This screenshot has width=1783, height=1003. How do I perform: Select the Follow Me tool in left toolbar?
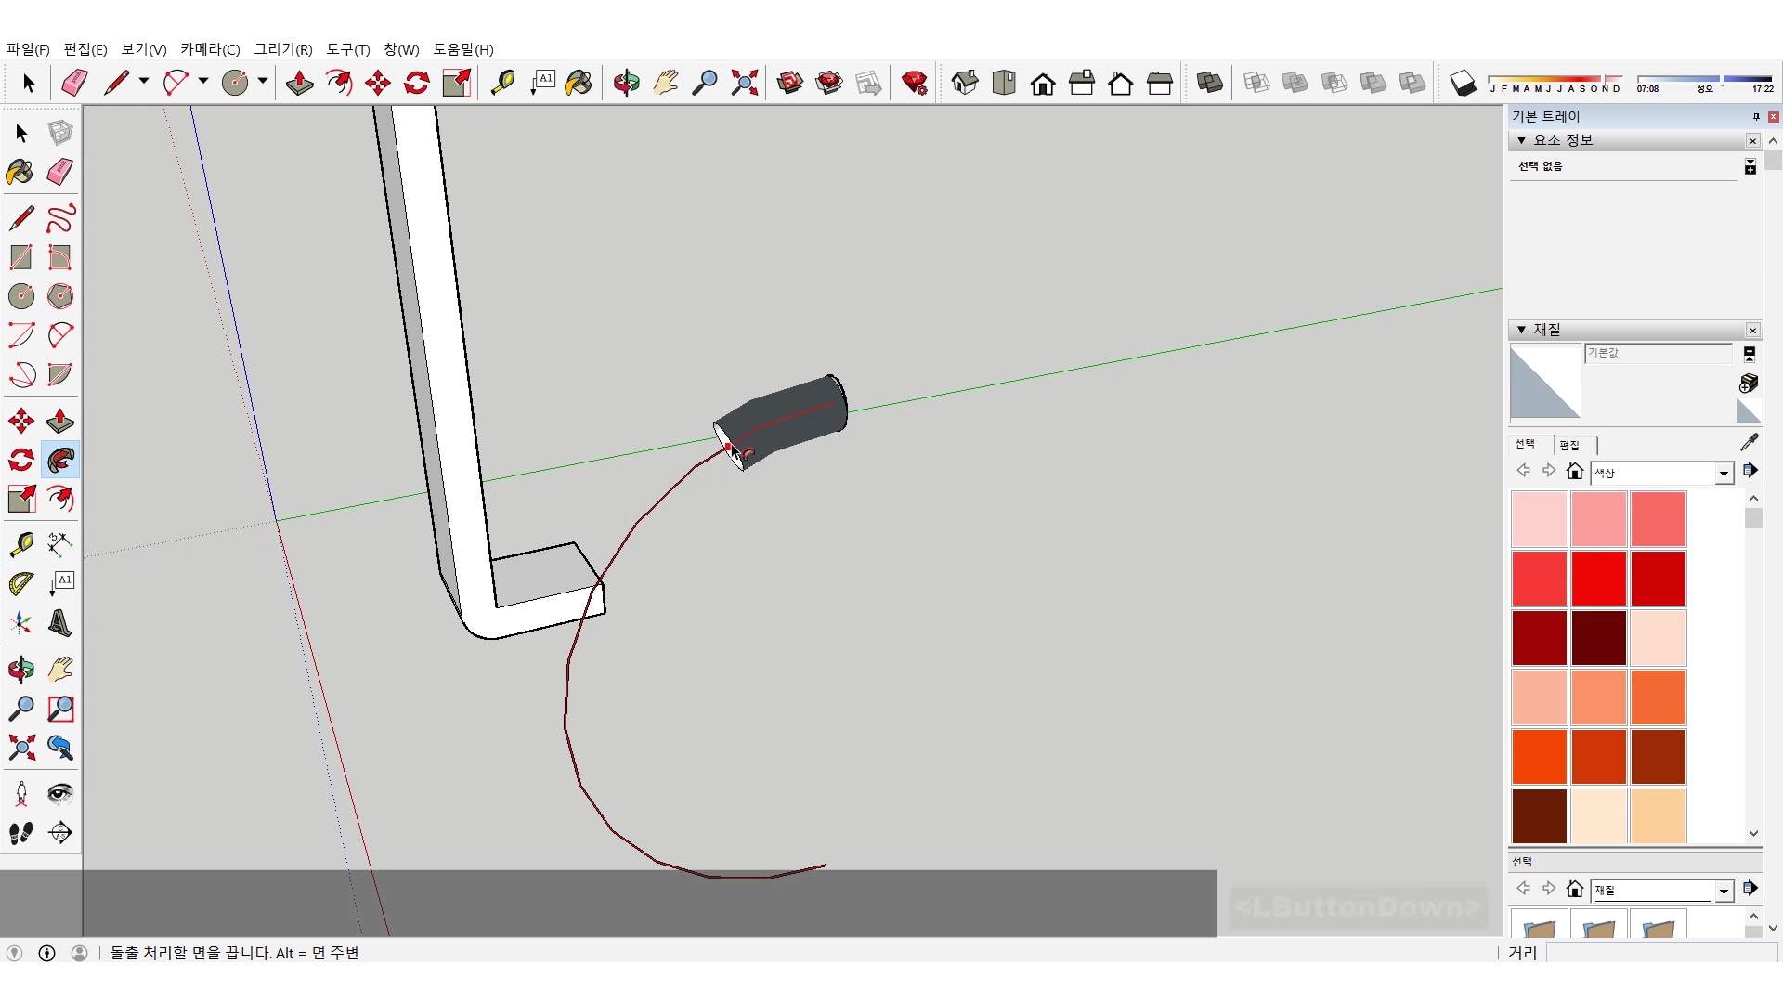(x=60, y=460)
